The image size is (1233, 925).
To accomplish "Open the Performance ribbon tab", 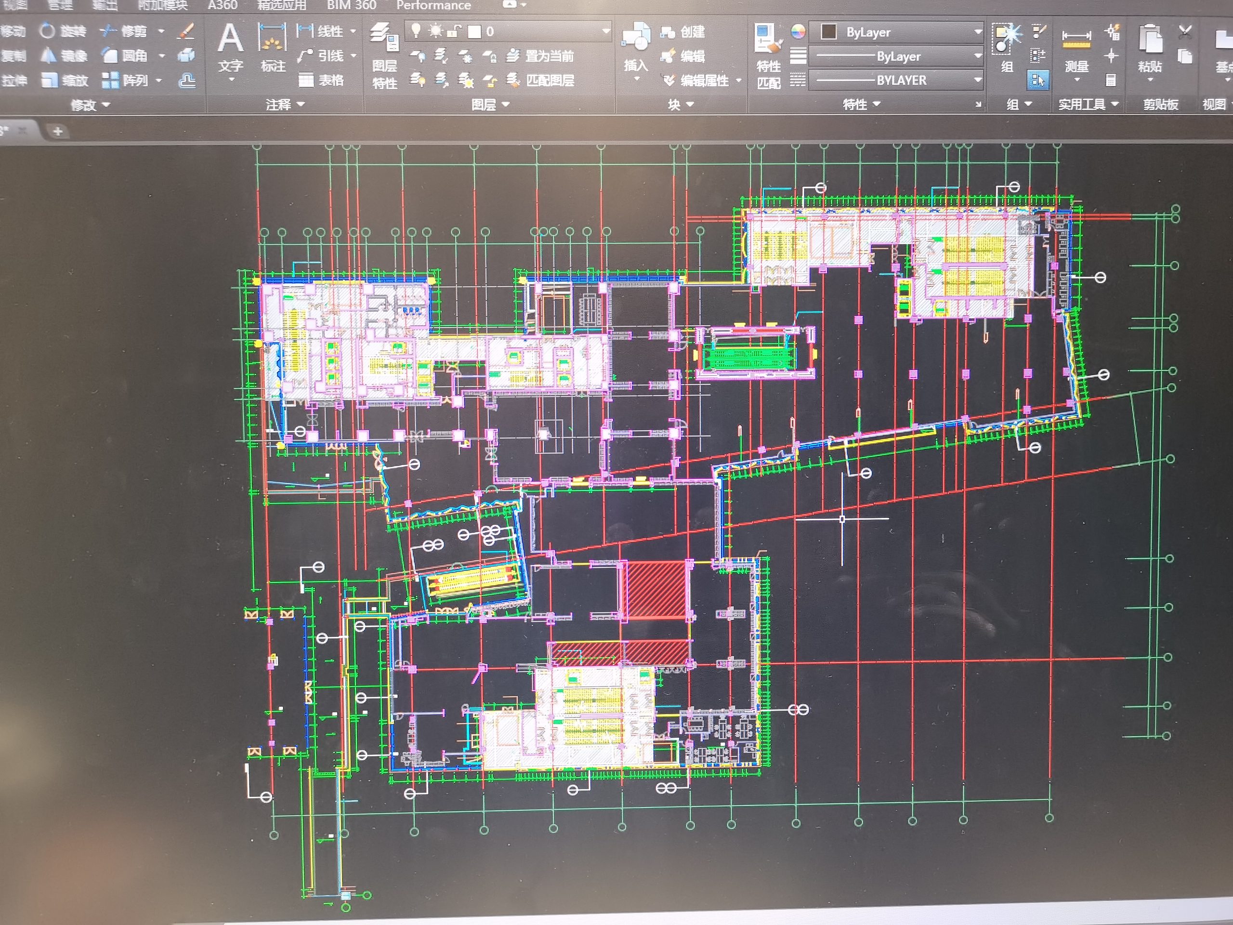I will point(433,6).
